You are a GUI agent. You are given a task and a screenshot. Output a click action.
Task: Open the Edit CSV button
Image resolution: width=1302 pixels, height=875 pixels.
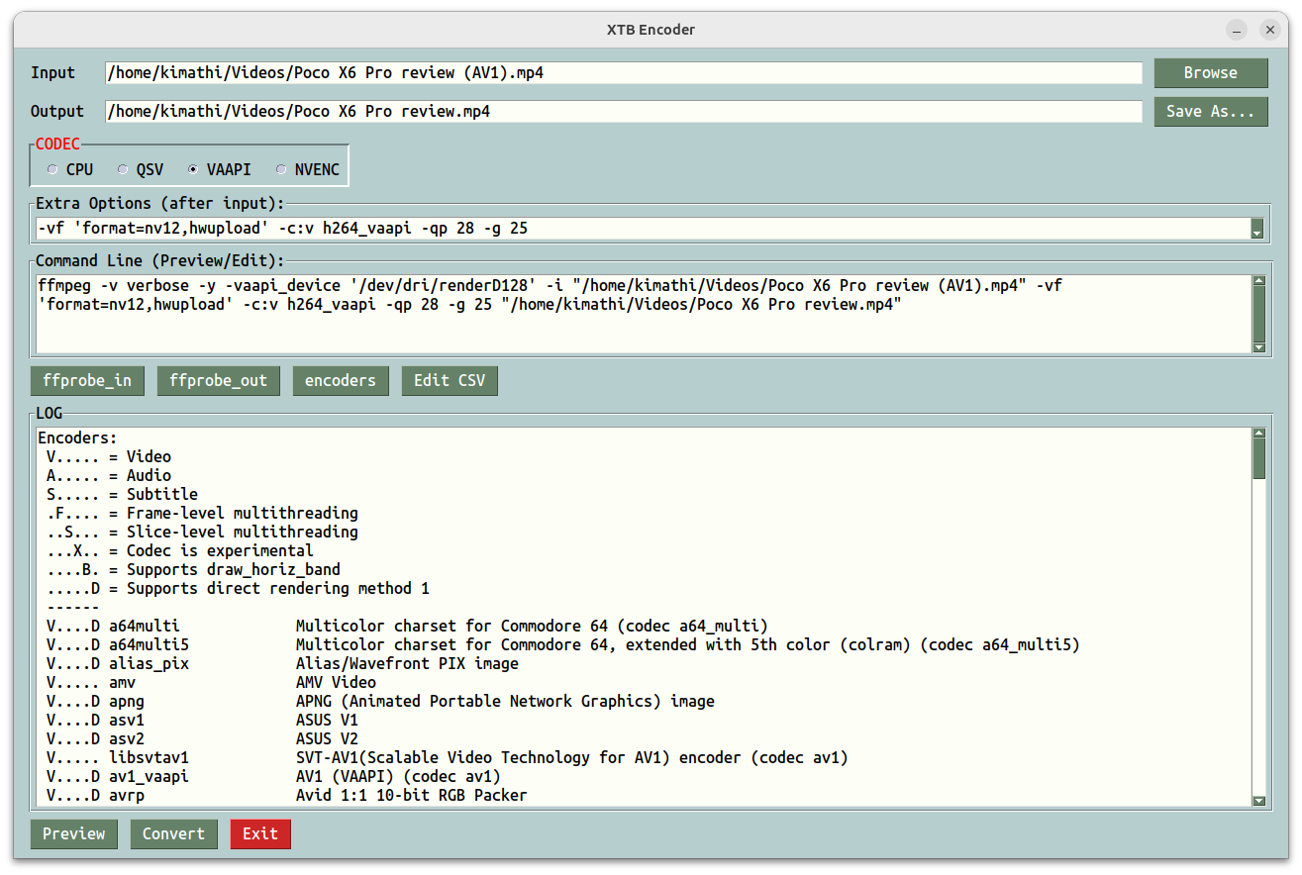pyautogui.click(x=450, y=381)
